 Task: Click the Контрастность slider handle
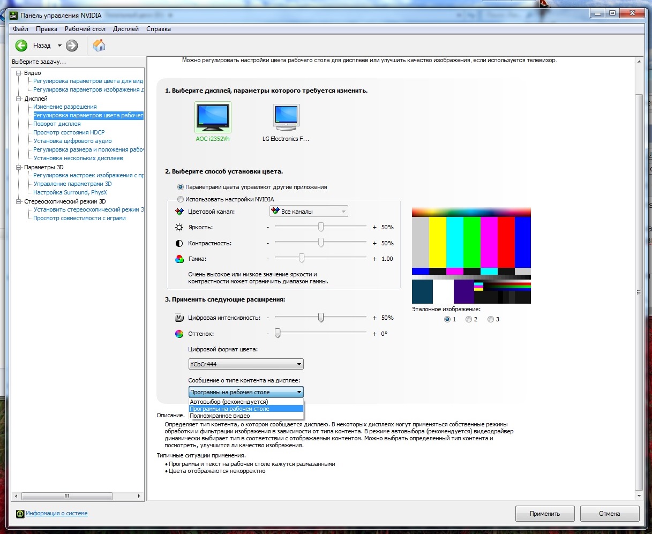[321, 243]
